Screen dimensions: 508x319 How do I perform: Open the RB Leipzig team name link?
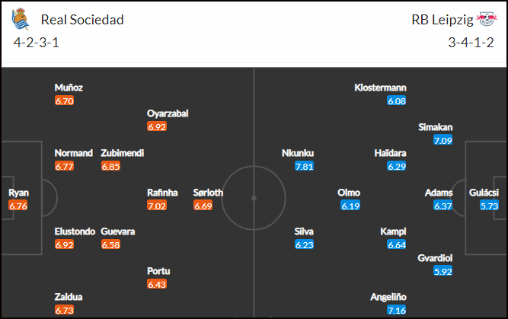[443, 20]
